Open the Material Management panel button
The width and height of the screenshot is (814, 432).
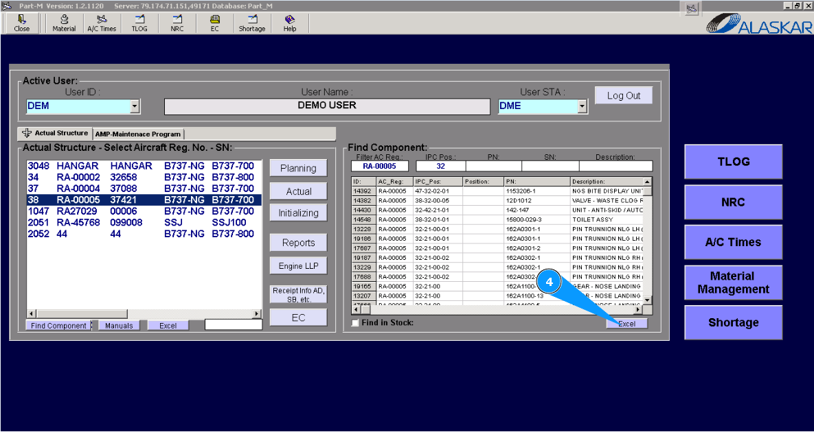732,283
